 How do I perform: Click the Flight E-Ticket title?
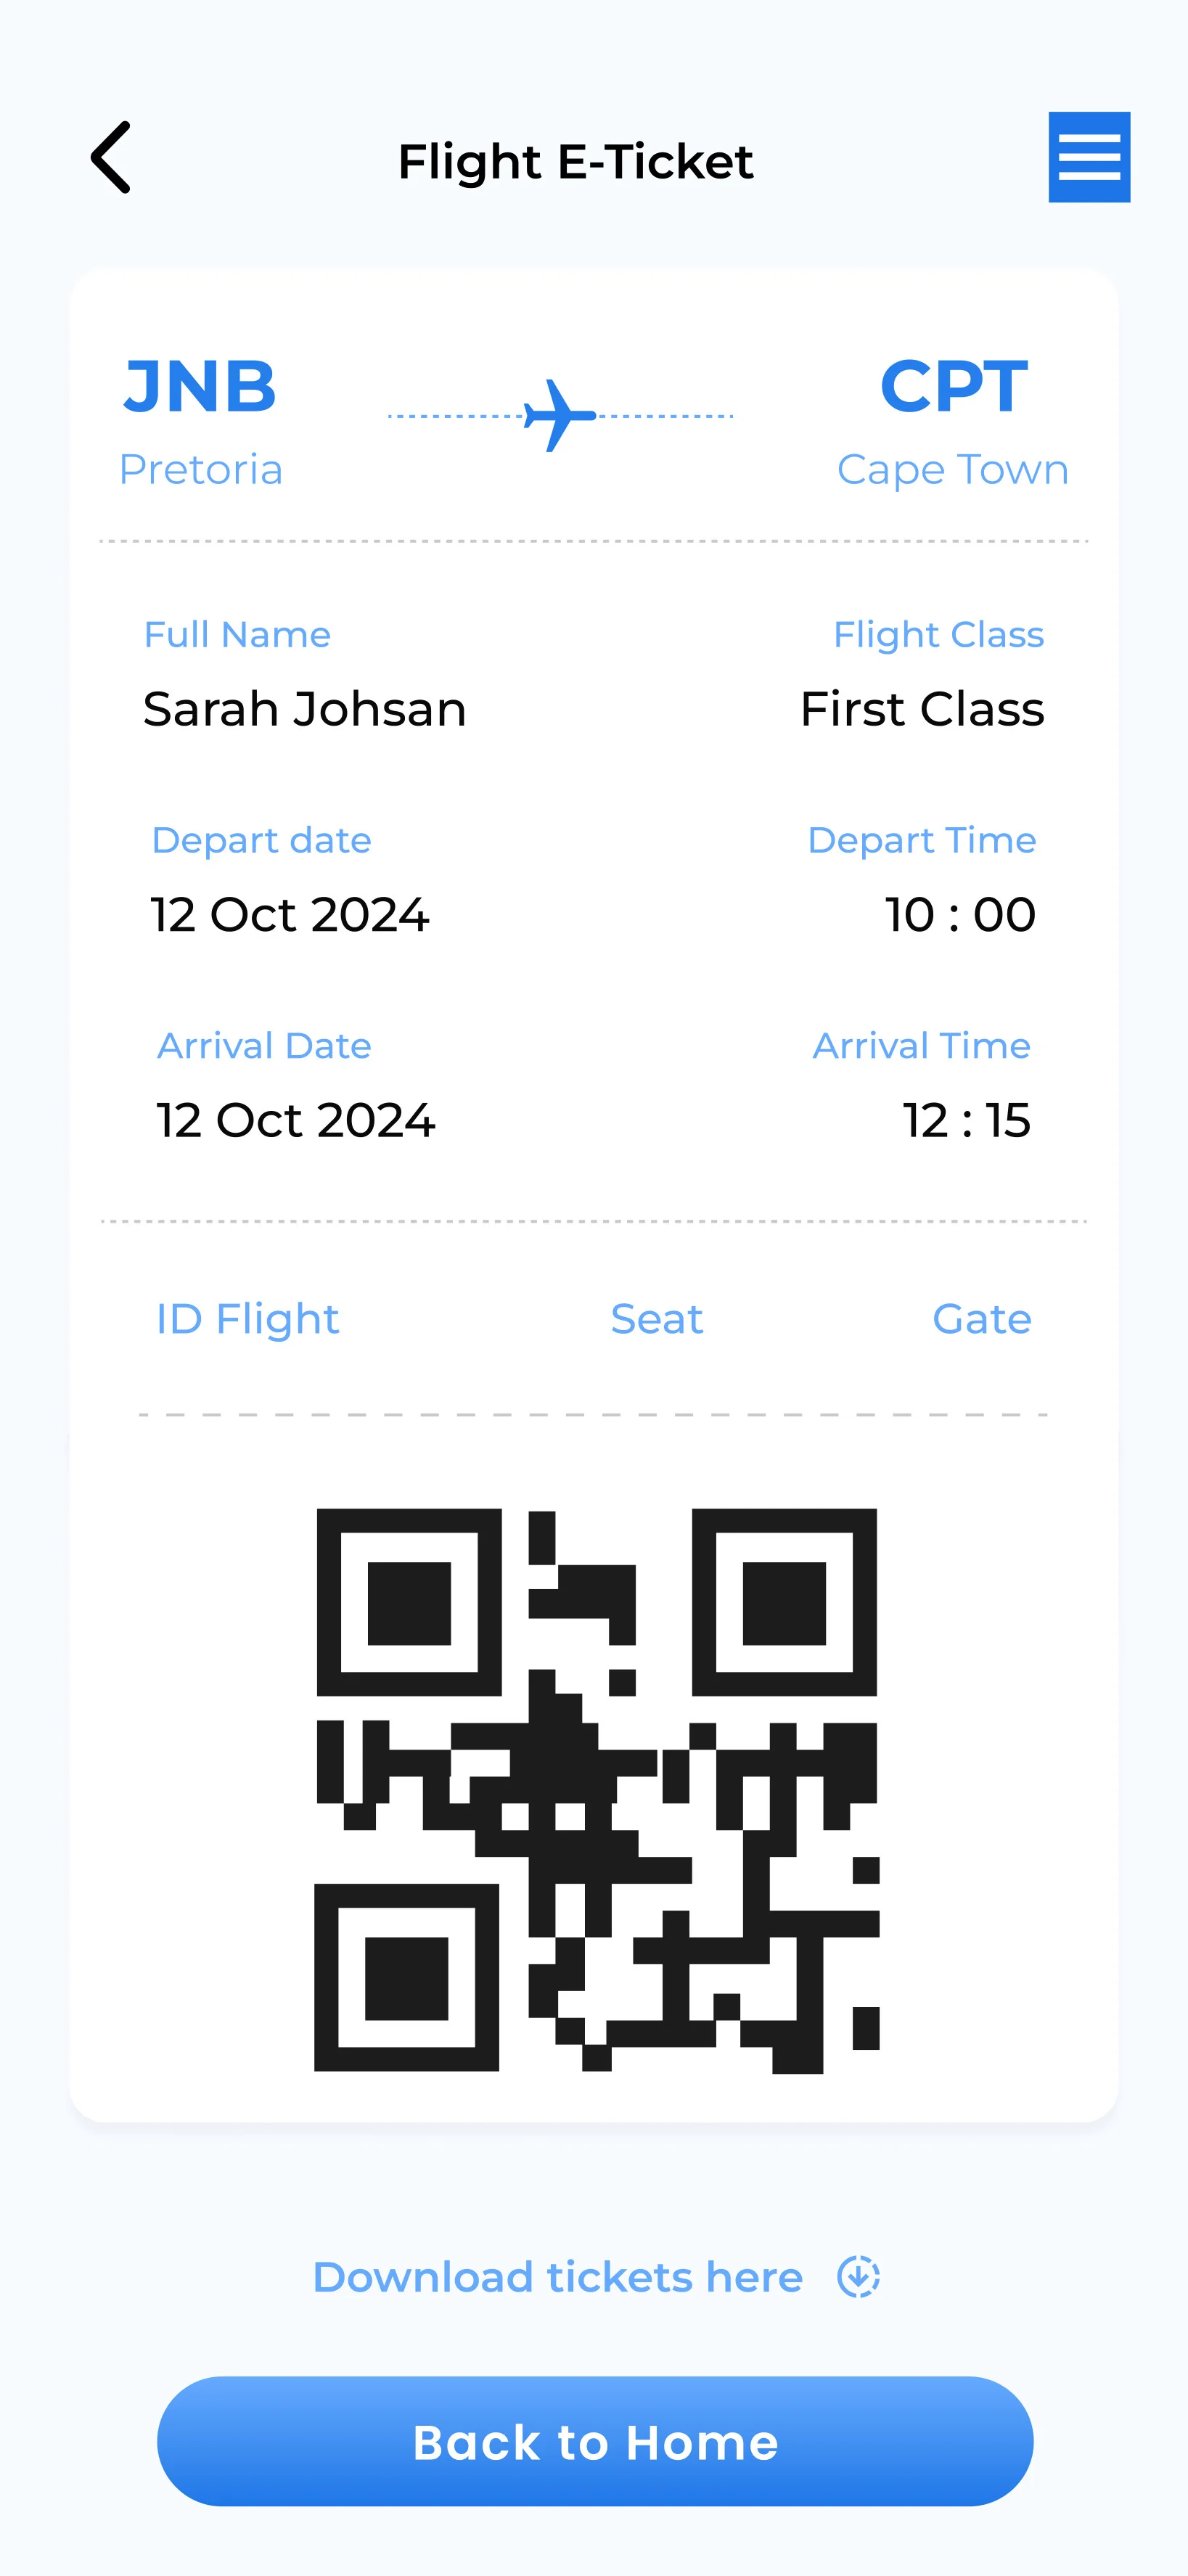click(x=575, y=161)
